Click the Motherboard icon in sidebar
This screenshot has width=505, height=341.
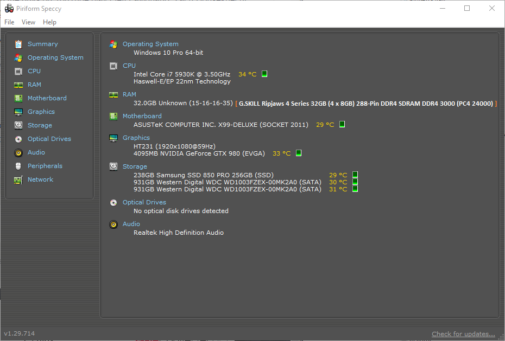pos(18,98)
